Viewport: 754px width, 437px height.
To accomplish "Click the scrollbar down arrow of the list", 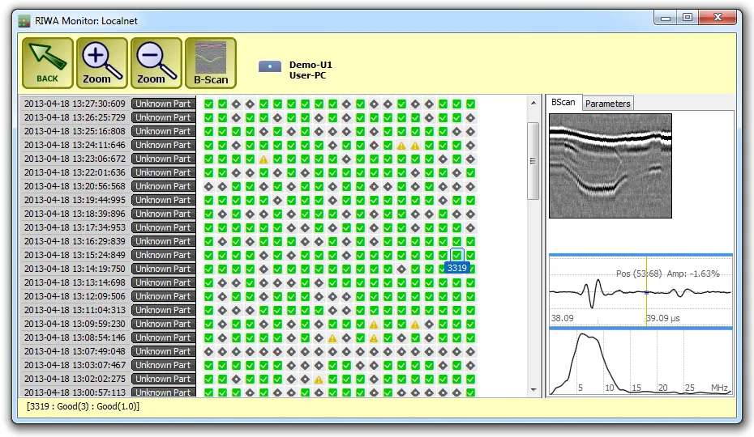I will (x=533, y=390).
